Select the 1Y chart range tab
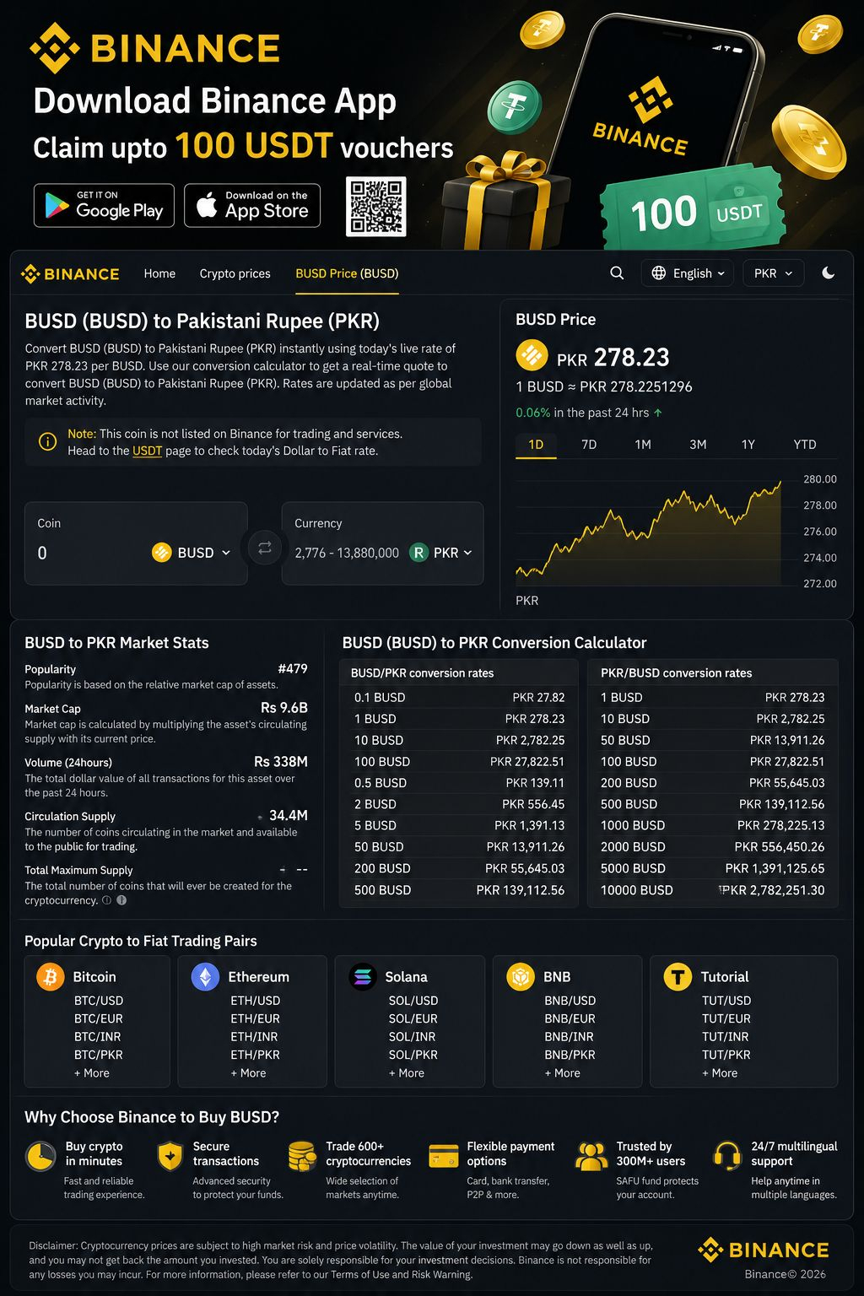The height and width of the screenshot is (1296, 864). pos(748,444)
